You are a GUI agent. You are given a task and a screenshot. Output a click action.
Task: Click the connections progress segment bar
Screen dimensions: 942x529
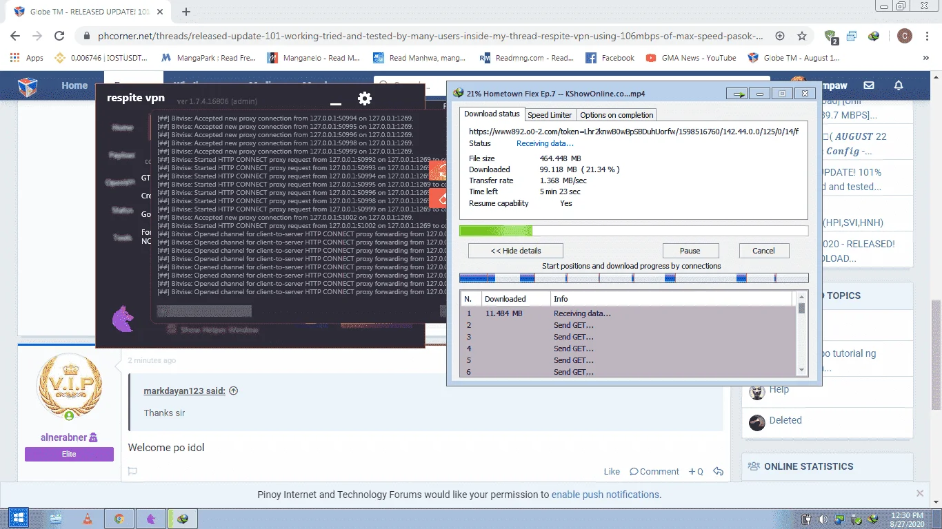pos(634,278)
